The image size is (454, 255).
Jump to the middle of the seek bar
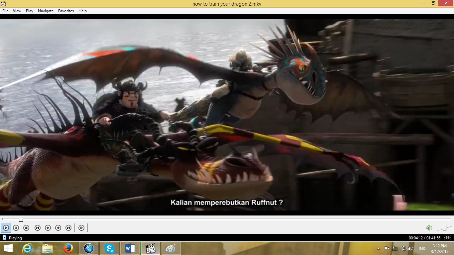[227, 219]
